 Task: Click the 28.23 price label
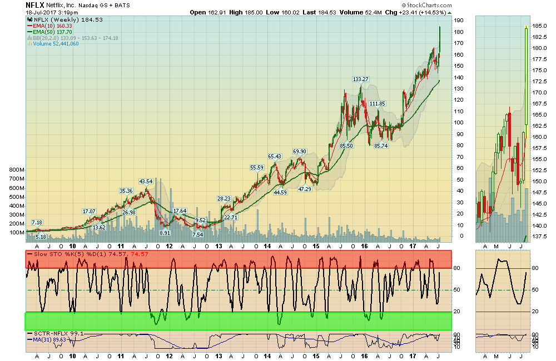[x=224, y=199]
